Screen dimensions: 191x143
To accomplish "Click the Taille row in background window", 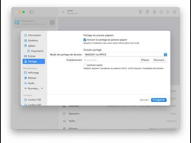I will 119,121.
